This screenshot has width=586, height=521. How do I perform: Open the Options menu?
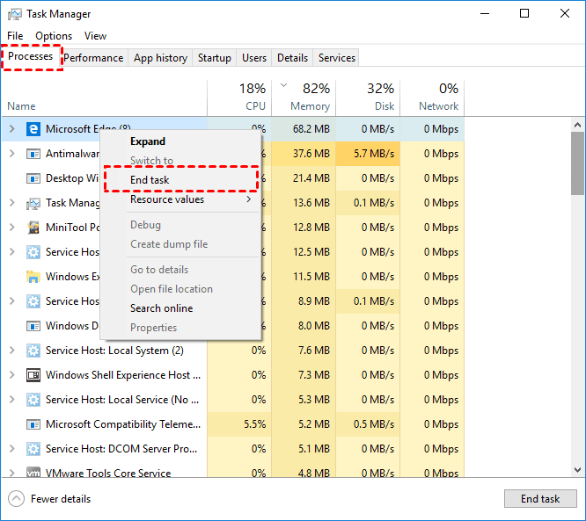[54, 36]
